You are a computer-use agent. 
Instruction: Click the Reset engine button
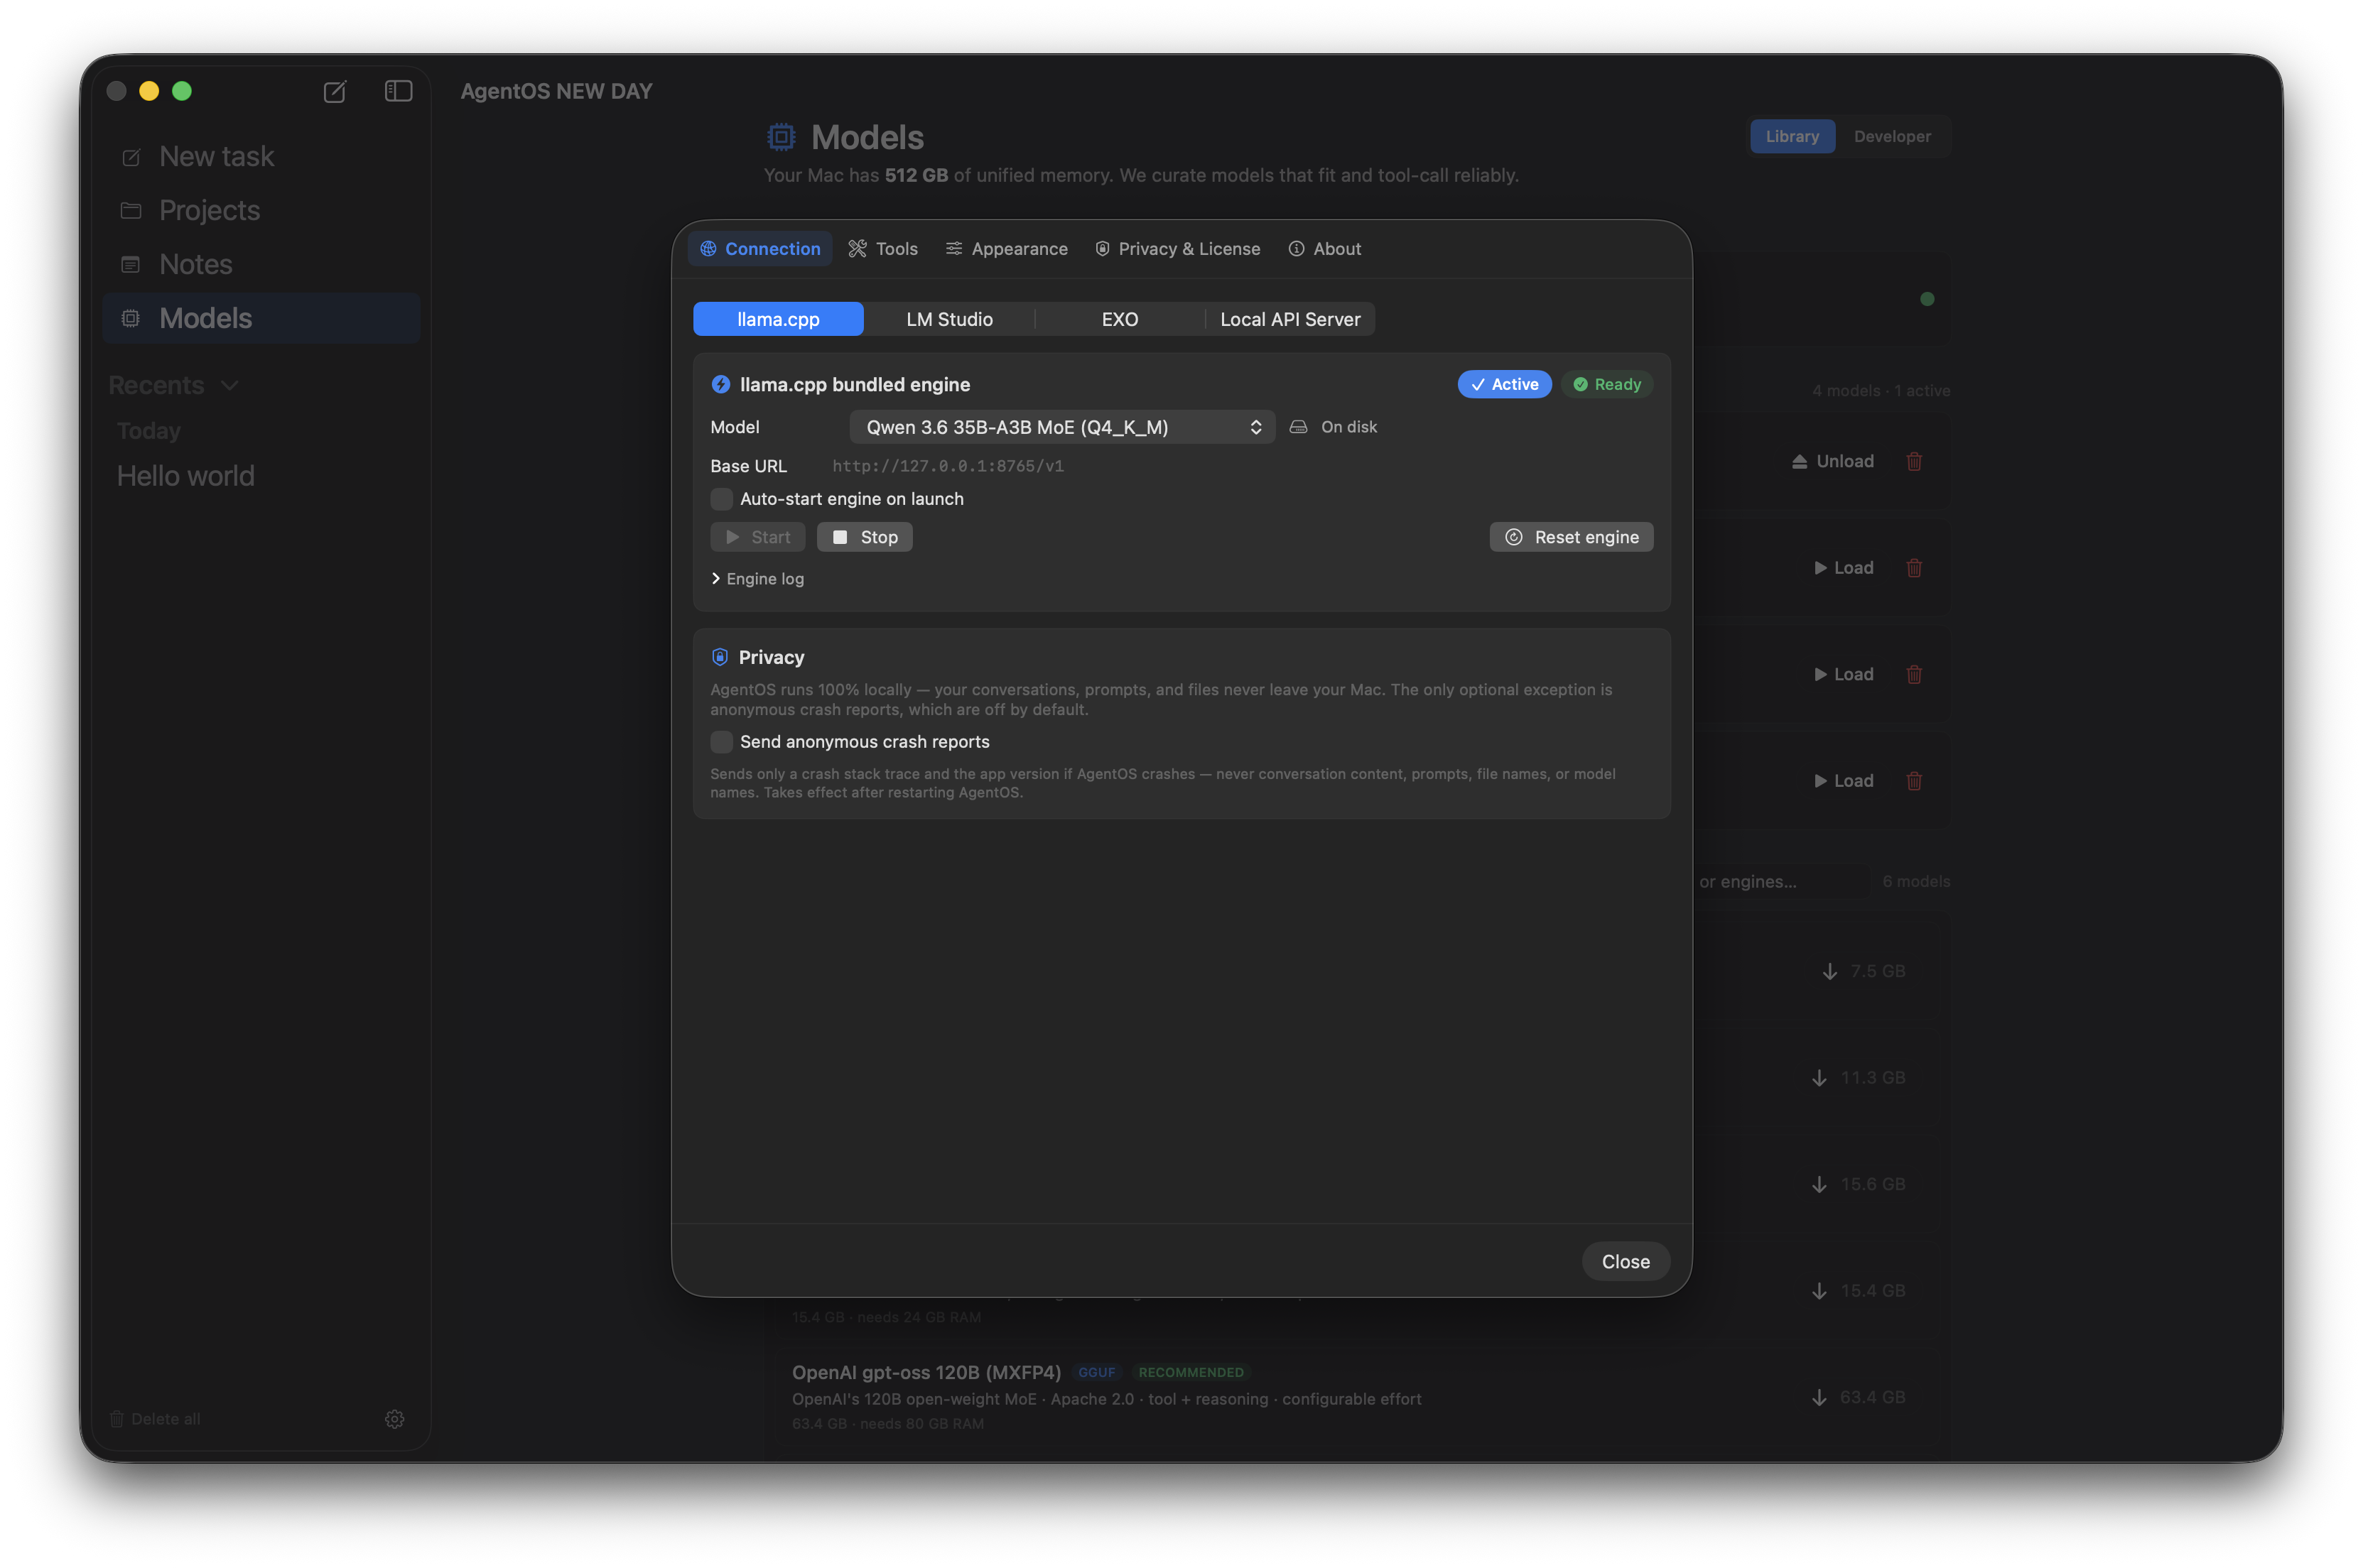(x=1571, y=537)
